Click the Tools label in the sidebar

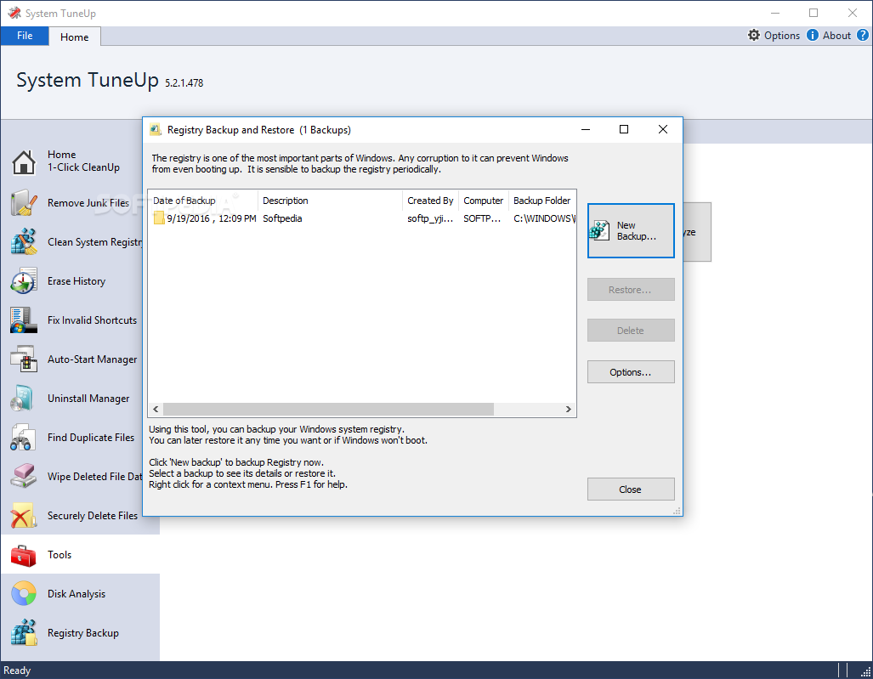click(x=60, y=555)
